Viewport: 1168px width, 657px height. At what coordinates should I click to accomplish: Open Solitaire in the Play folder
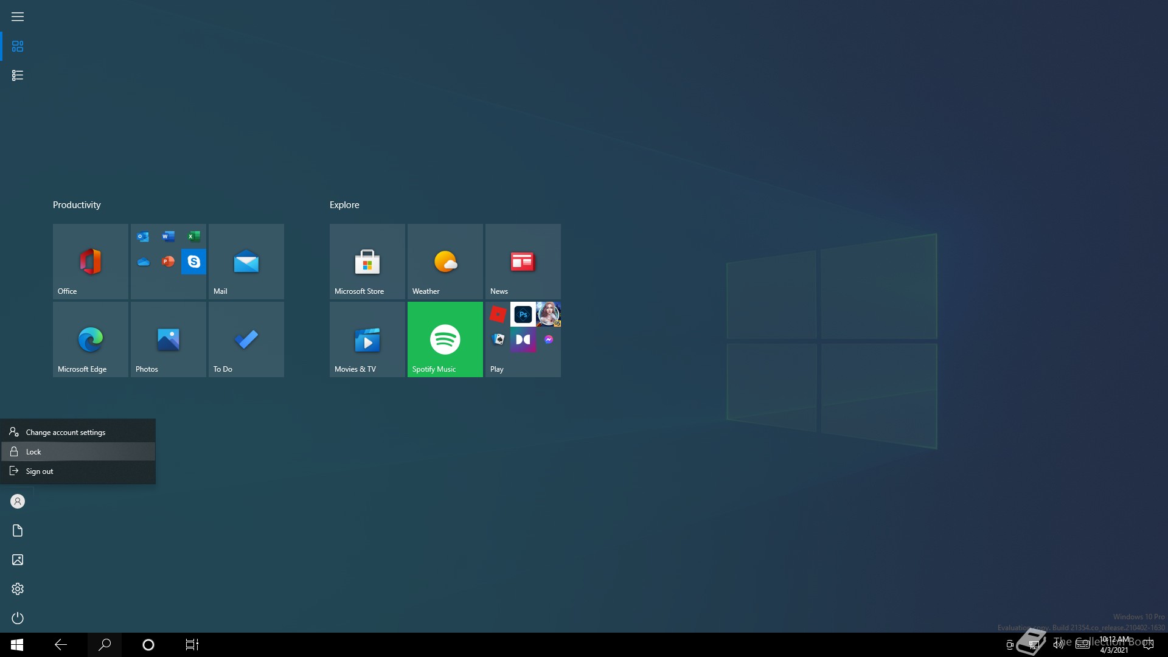point(498,339)
